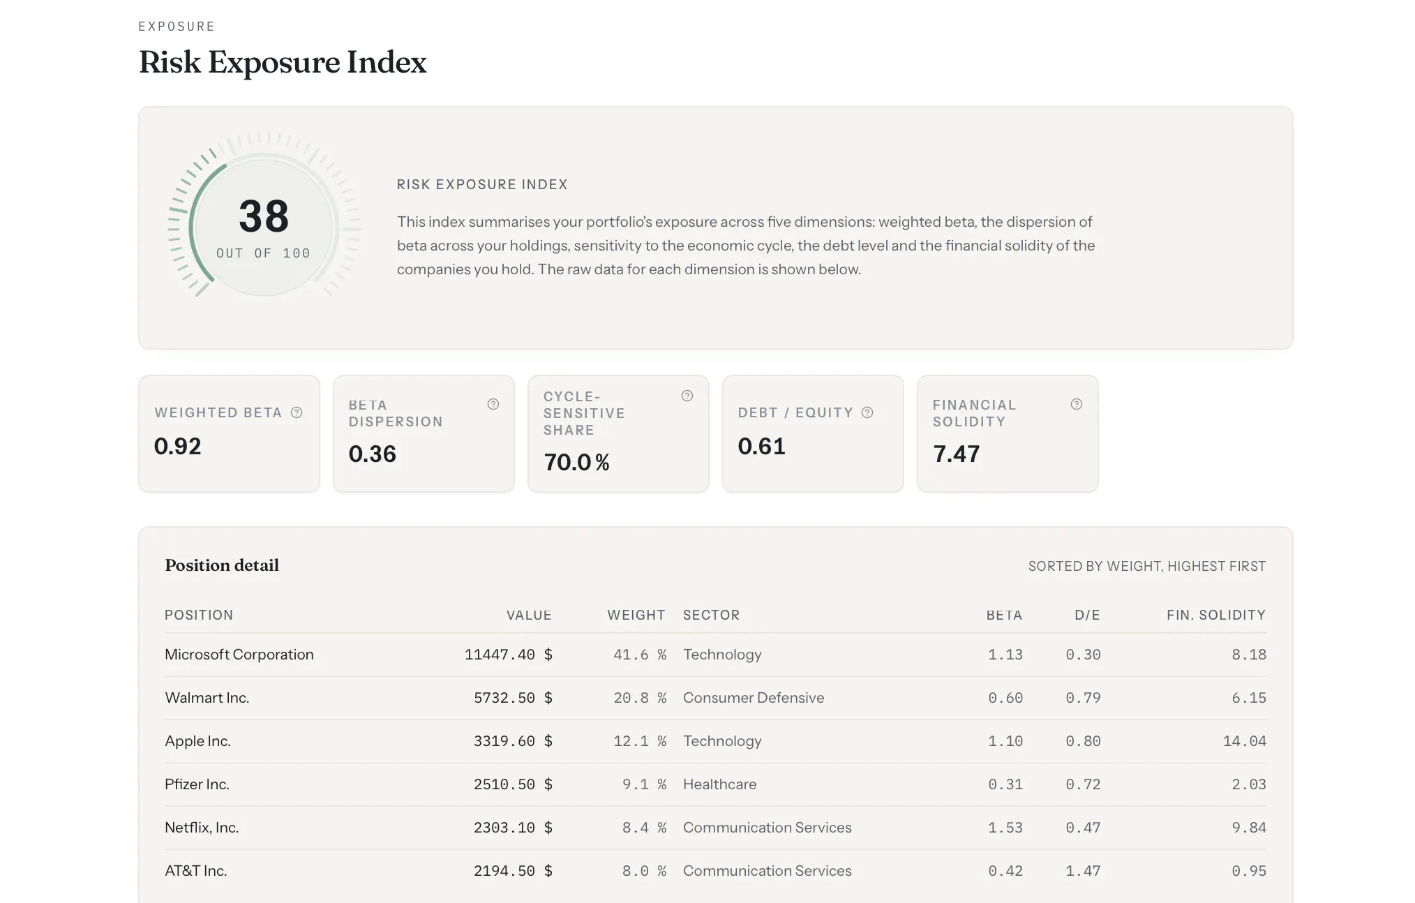The image size is (1415, 903).
Task: Select the Debt / Equity value 0.61
Action: click(x=762, y=446)
